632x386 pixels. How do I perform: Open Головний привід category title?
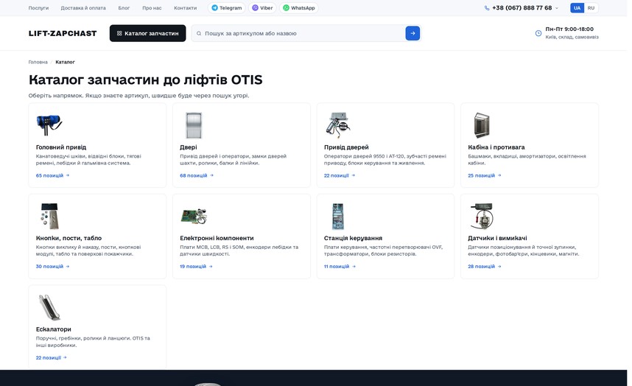[x=61, y=147]
